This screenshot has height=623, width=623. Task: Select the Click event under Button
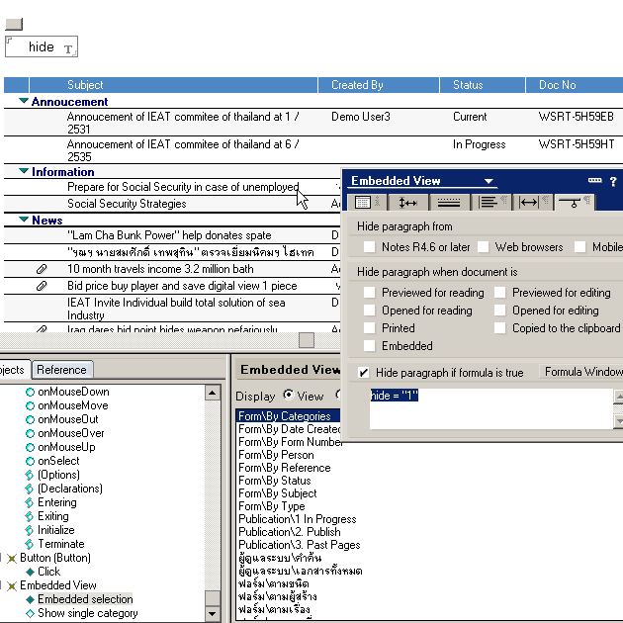[48, 572]
